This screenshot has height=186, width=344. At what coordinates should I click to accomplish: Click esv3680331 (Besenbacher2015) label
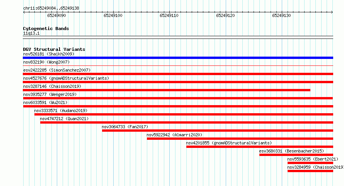click(x=291, y=151)
